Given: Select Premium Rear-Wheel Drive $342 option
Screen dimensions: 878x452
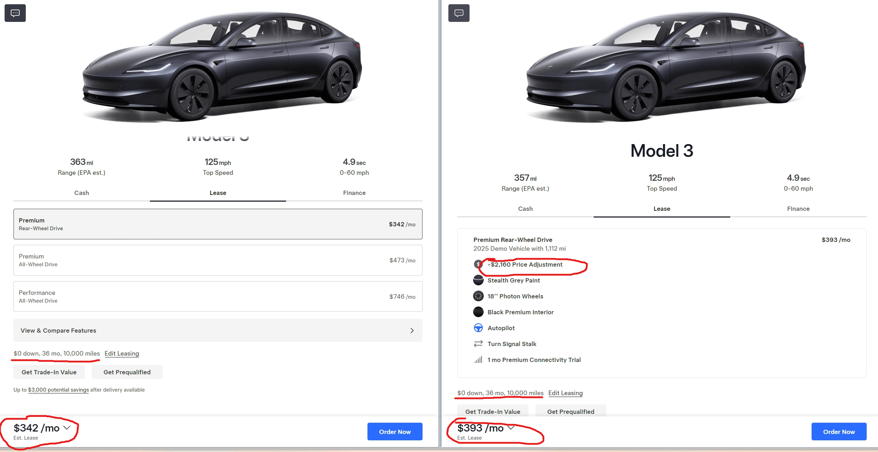Looking at the screenshot, I should click(218, 224).
